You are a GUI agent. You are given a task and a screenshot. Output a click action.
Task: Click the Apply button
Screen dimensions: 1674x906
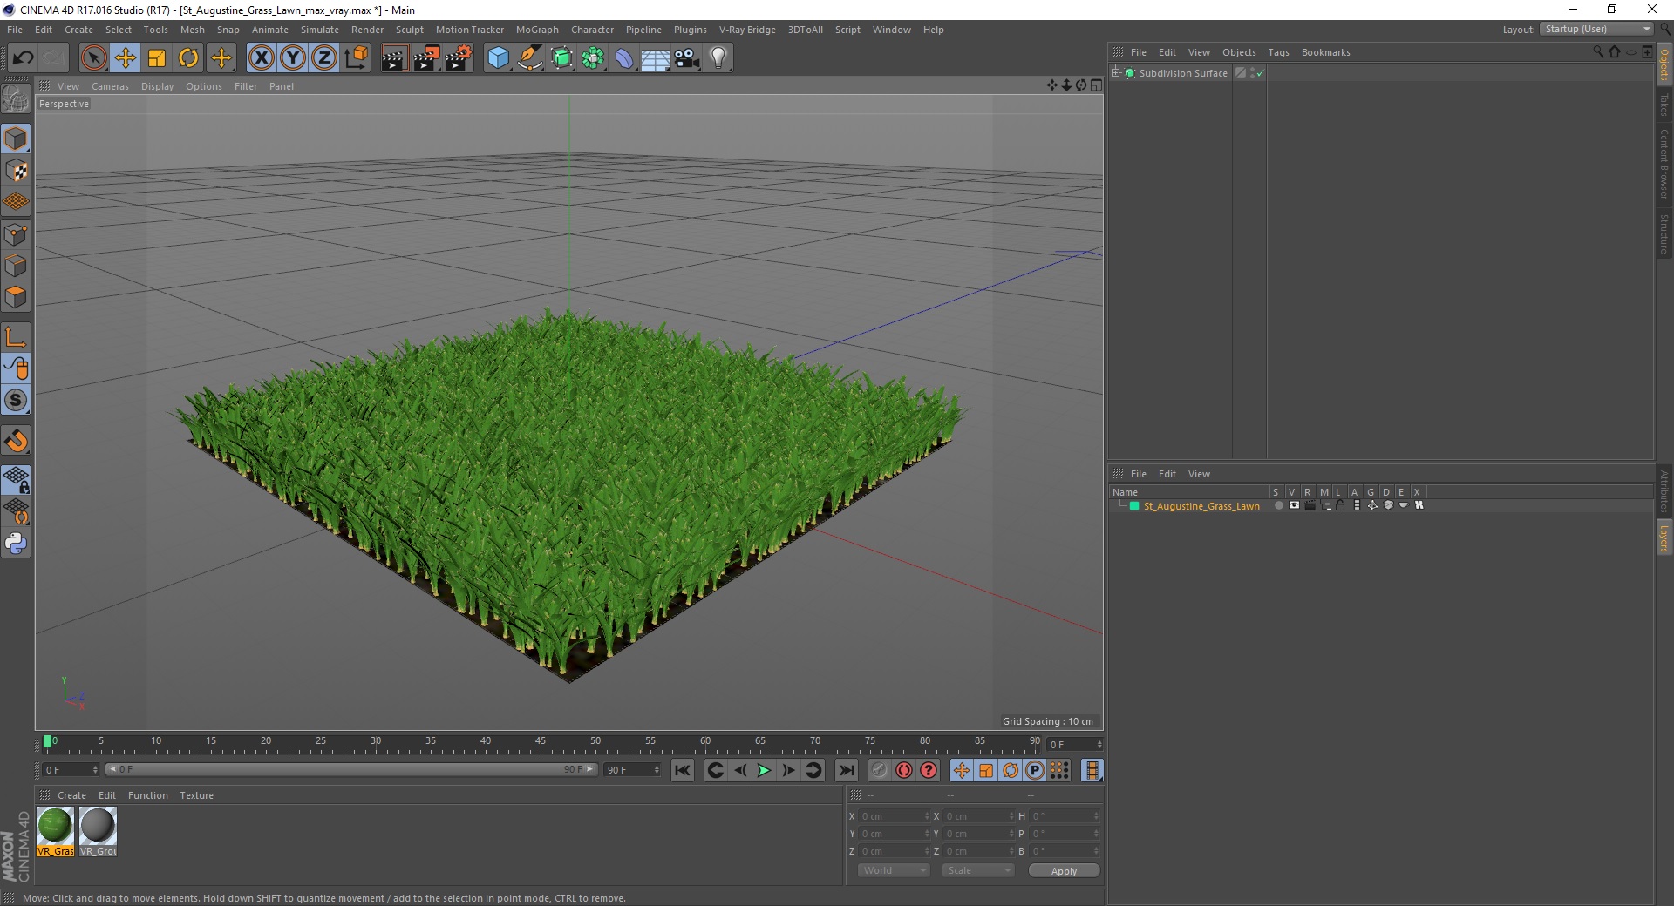(1064, 871)
